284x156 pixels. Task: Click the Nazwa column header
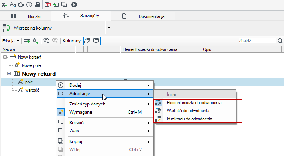pyautogui.click(x=38, y=49)
